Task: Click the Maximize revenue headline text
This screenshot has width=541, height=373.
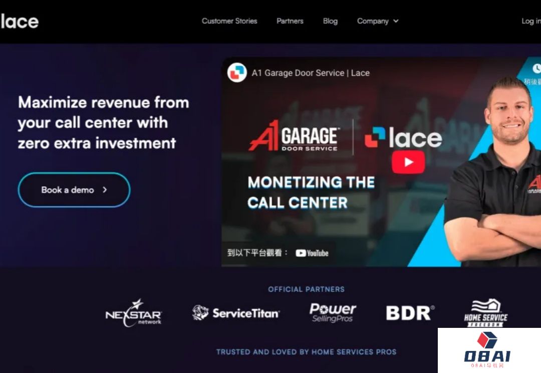Action: point(104,123)
